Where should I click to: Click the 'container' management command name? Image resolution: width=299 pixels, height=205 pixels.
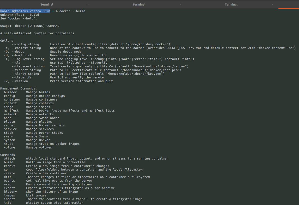click(x=12, y=99)
